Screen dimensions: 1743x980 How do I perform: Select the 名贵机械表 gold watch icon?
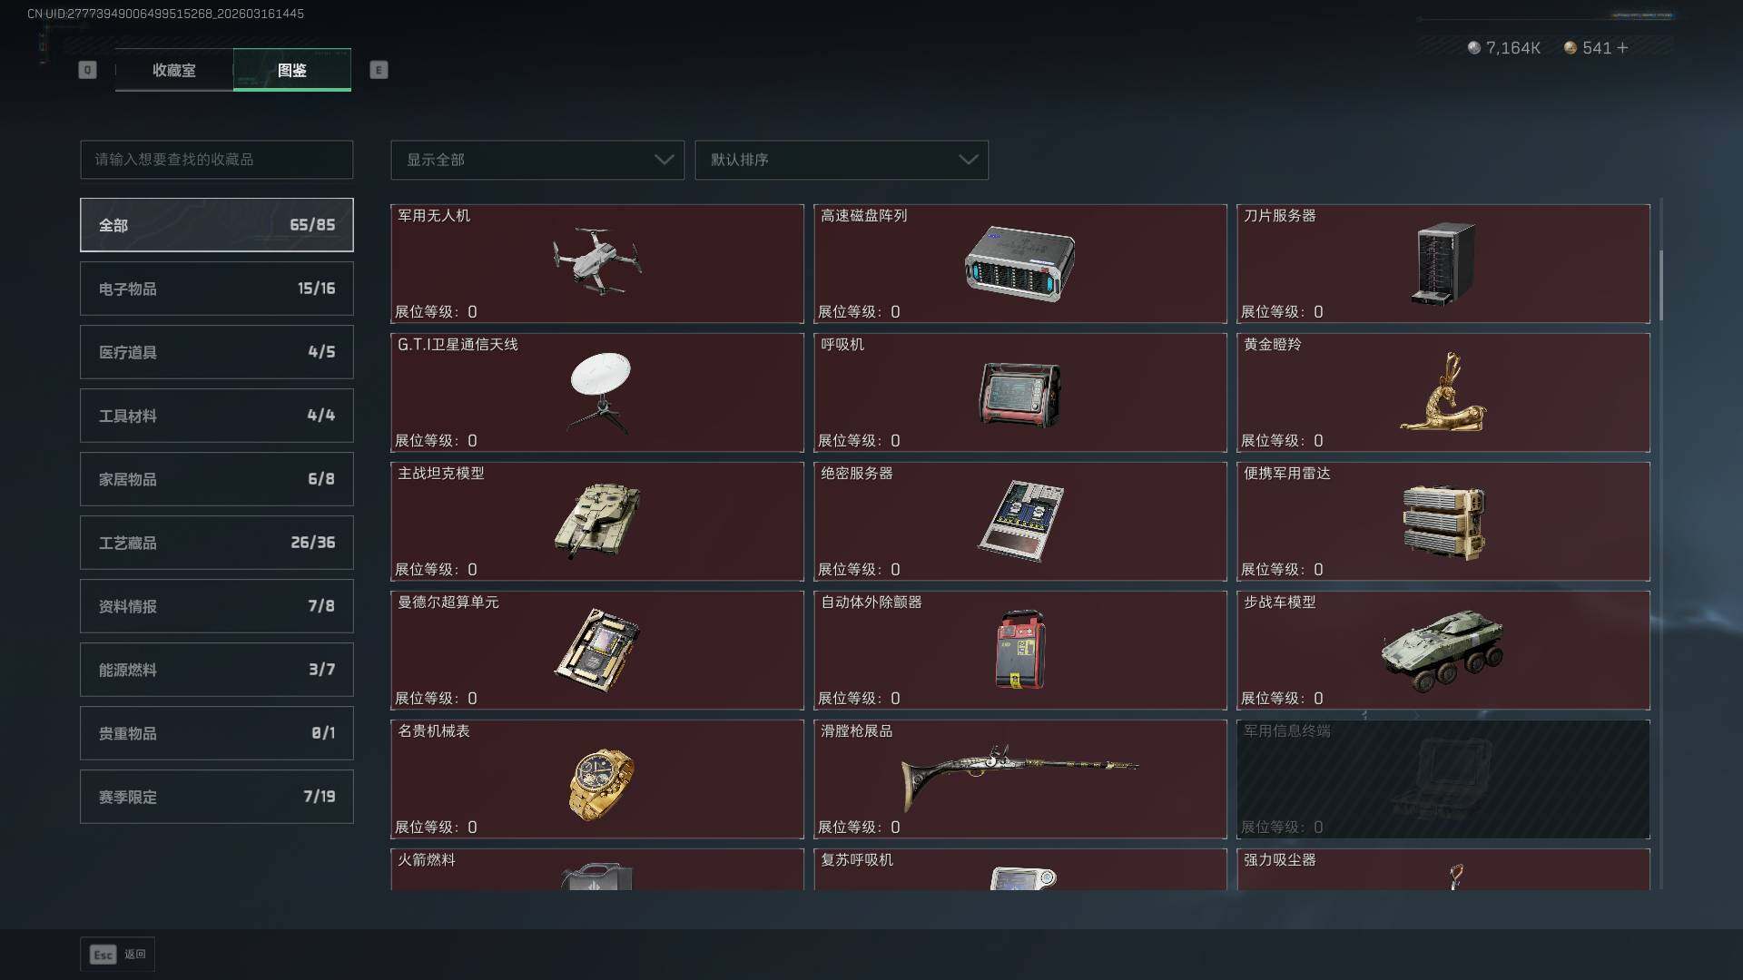(600, 784)
